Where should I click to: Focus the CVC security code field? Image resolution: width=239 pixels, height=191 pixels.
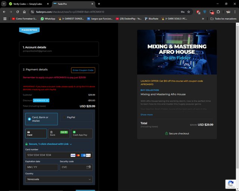(x=76, y=167)
